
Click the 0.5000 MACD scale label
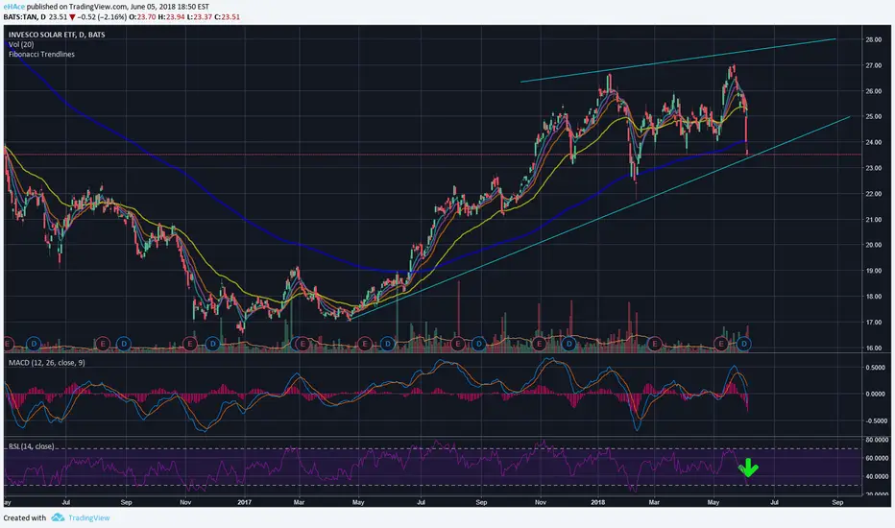click(x=875, y=368)
